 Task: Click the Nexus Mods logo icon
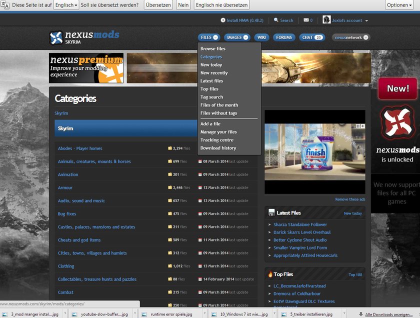pyautogui.click(x=56, y=38)
